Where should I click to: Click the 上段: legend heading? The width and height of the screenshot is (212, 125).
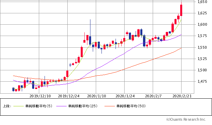click(x=7, y=106)
